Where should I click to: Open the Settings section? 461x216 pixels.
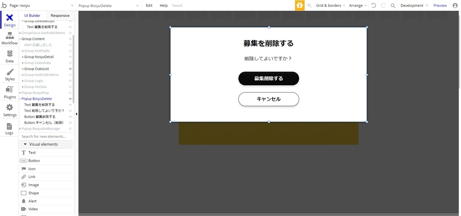10,110
